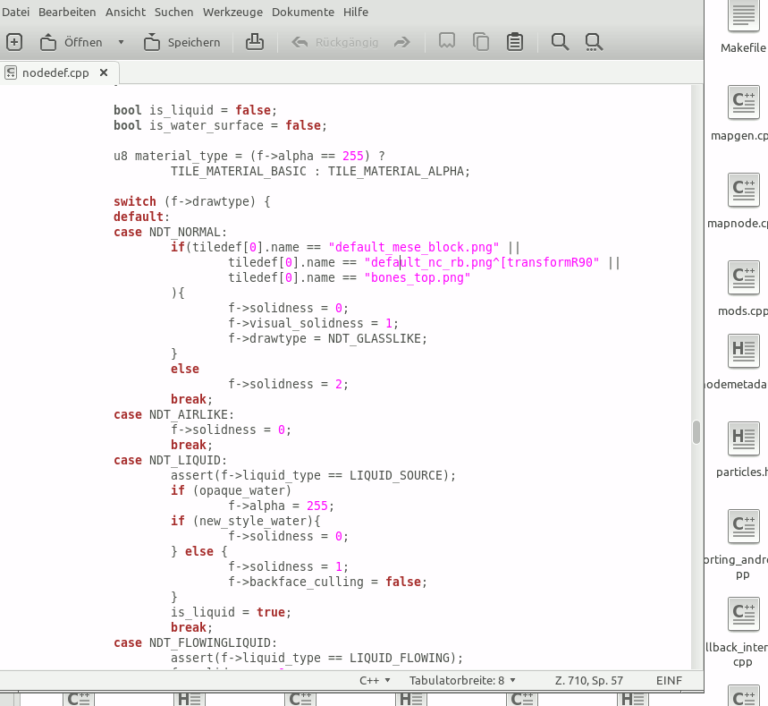
Task: Open the C++ language dropdown
Action: [376, 680]
